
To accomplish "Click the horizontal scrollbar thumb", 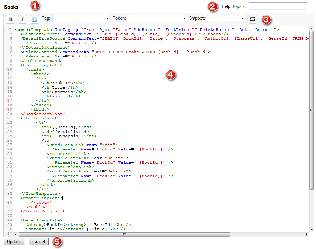I will coord(124,235).
